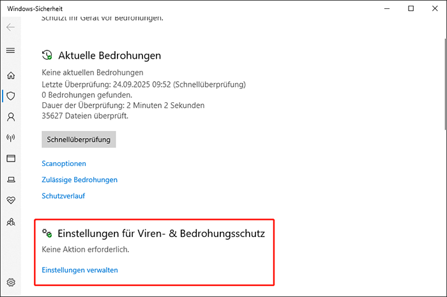Open device performance & health heart icon

(10, 201)
